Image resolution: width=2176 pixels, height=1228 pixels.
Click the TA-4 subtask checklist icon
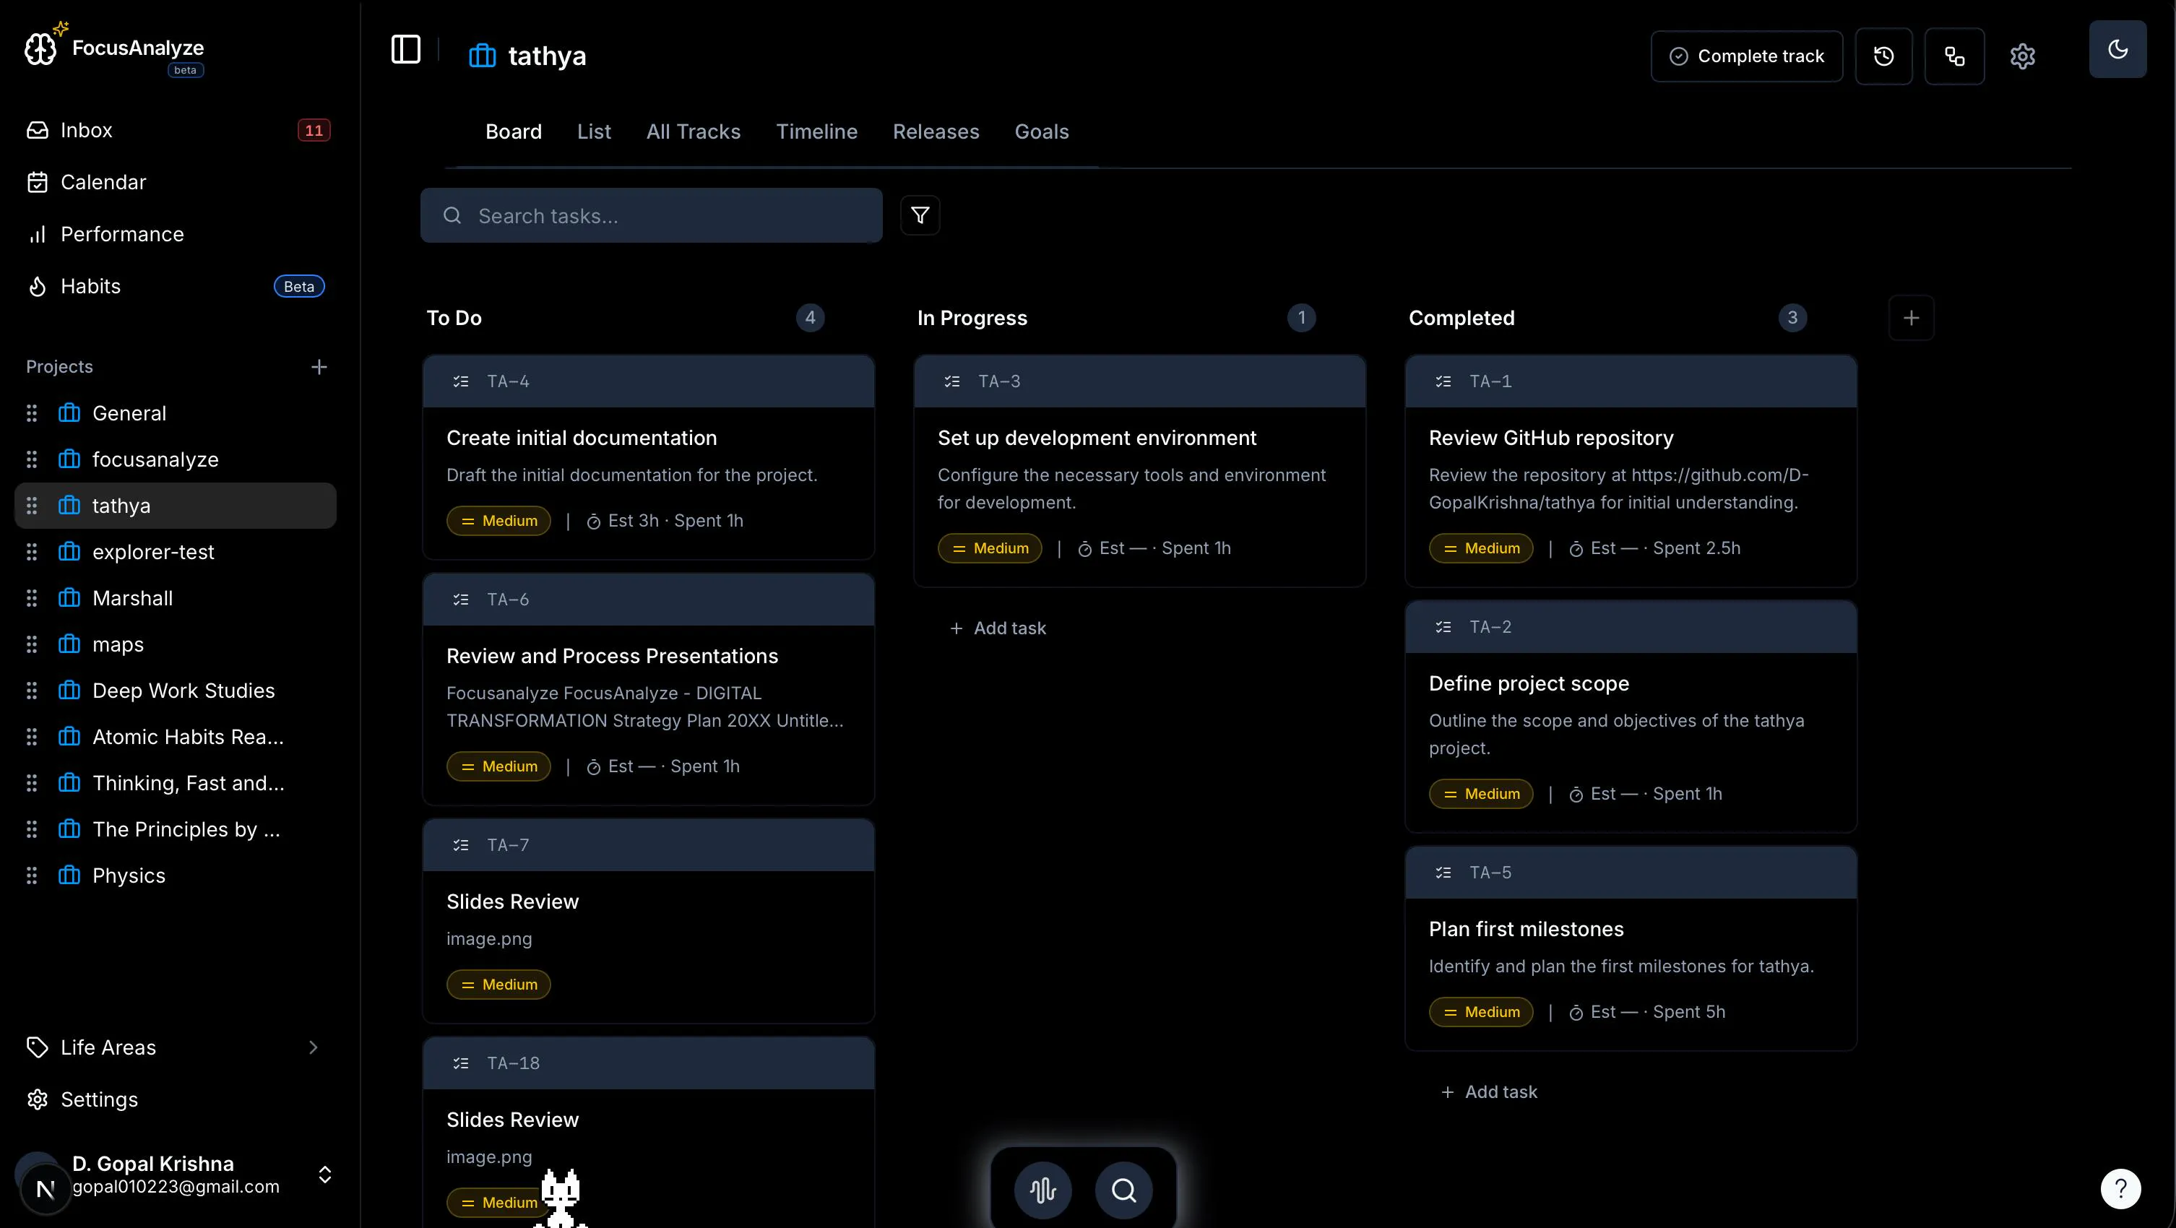(x=460, y=381)
